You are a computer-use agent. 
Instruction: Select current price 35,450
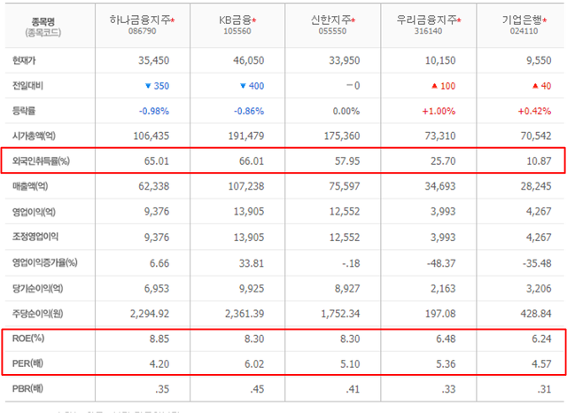coord(153,60)
